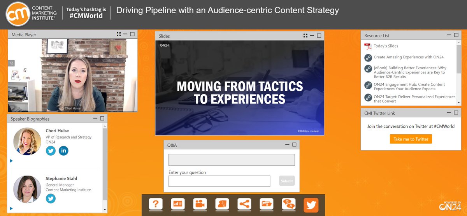Click the small overlay icon on the video
The width and height of the screenshot is (467, 216).
click(12, 63)
